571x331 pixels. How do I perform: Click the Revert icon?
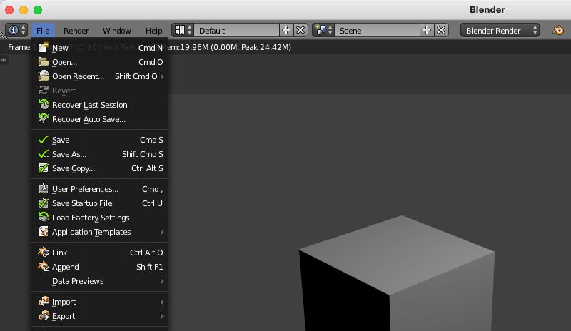coord(44,91)
